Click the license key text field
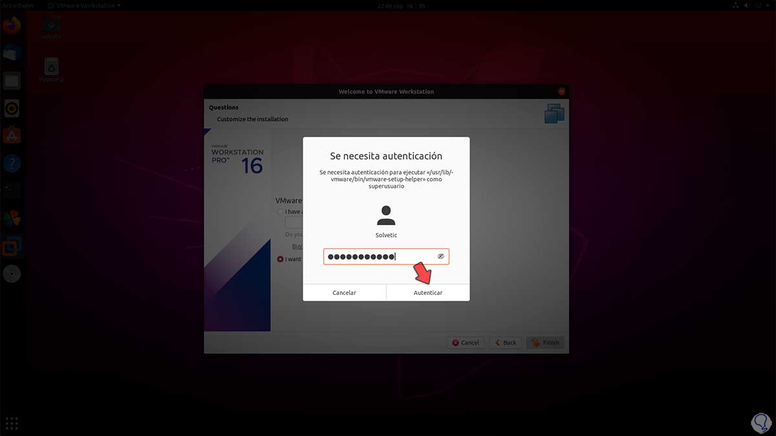The height and width of the screenshot is (436, 776). (294, 223)
